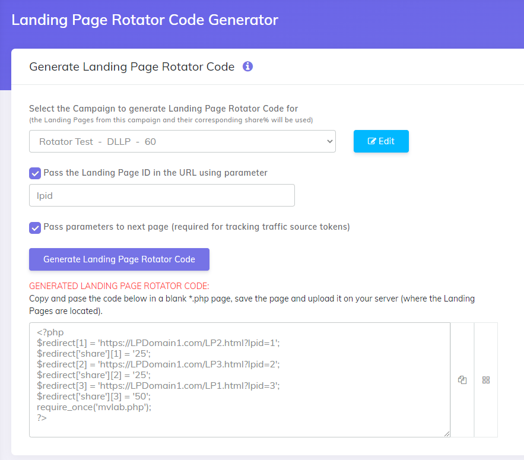
Task: Click the Generate Landing Page Rotator Code heading
Action: coord(131,66)
